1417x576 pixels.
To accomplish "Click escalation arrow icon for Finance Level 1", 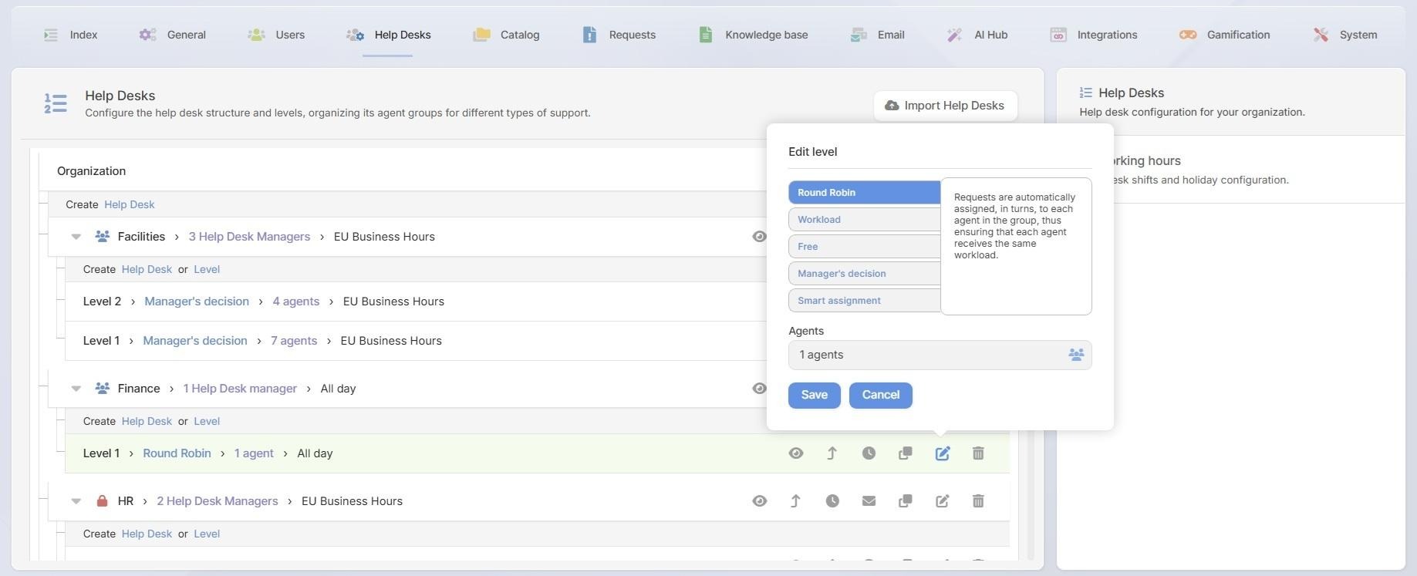I will [832, 453].
